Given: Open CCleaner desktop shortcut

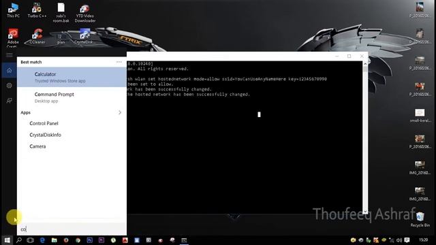Looking at the screenshot, I should click(37, 37).
